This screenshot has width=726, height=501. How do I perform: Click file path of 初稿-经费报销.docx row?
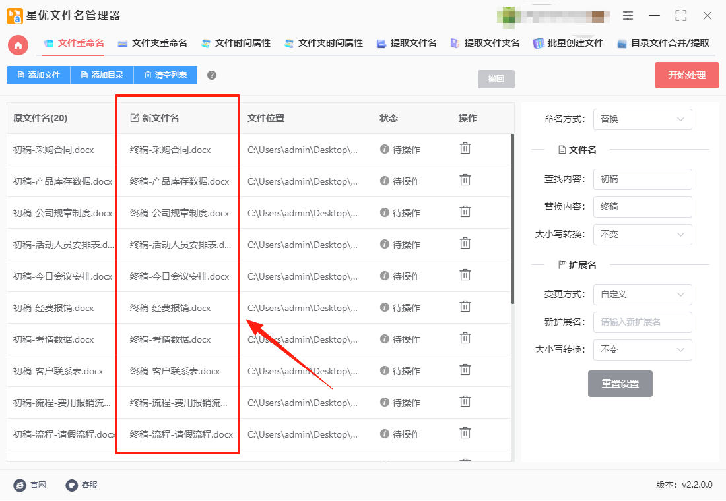click(302, 308)
